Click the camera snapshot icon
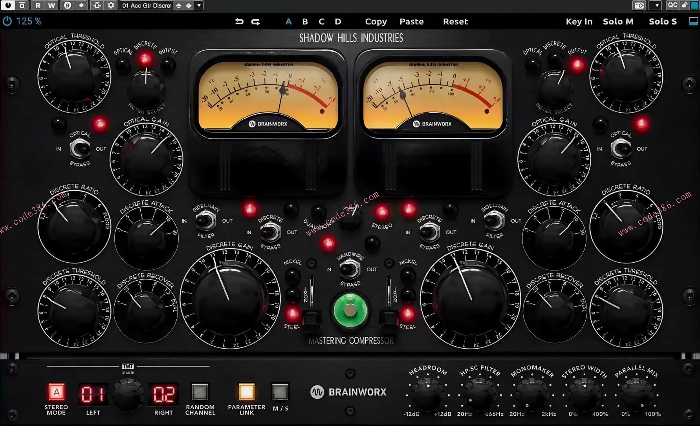The image size is (700, 426). tap(639, 5)
